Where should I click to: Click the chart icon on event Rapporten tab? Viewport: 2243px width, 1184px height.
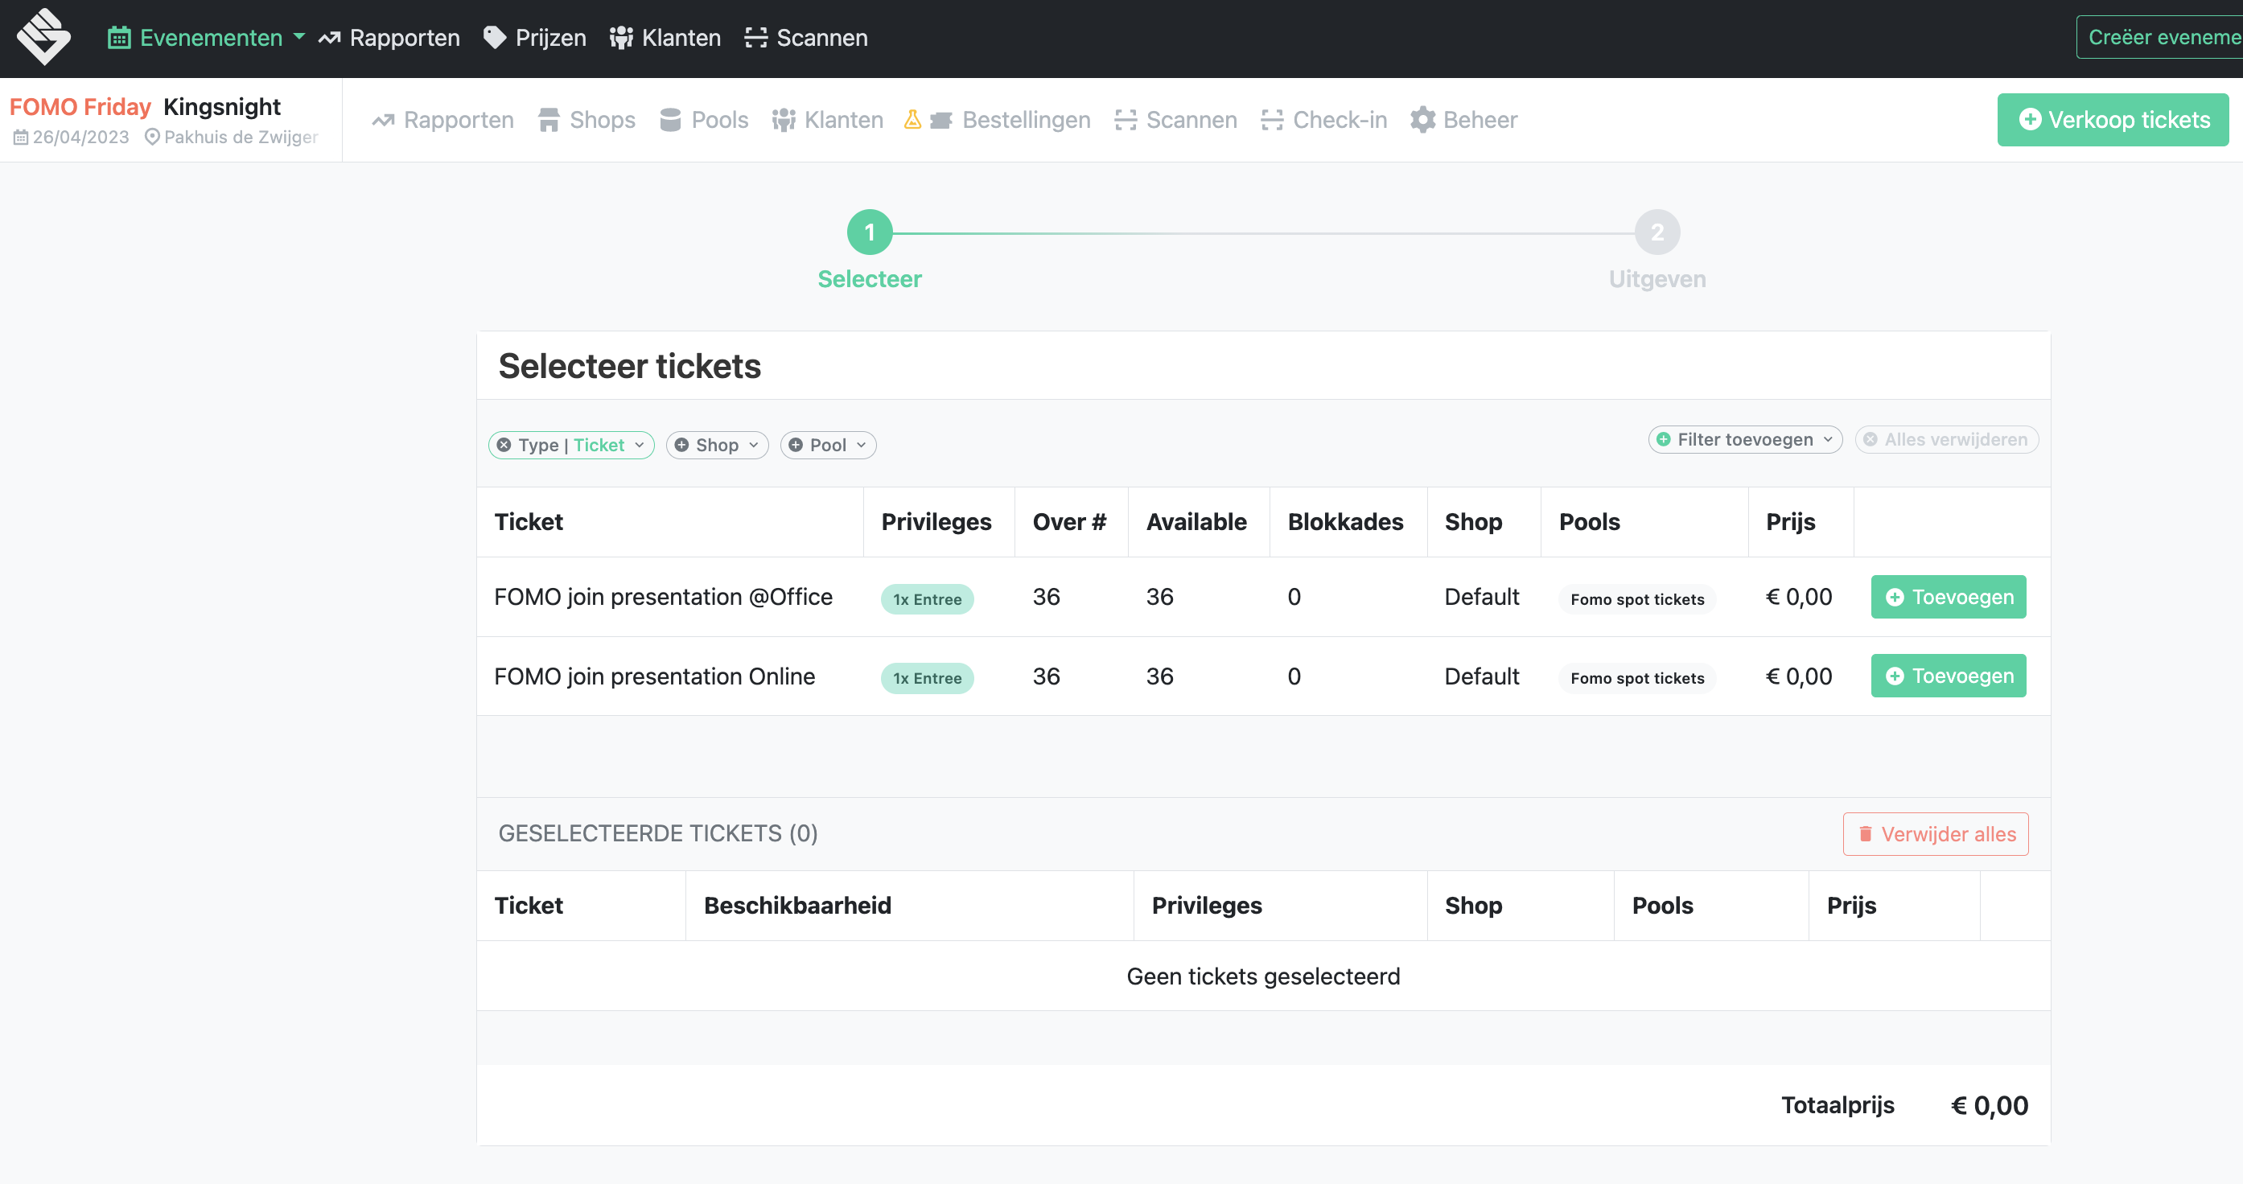tap(383, 120)
